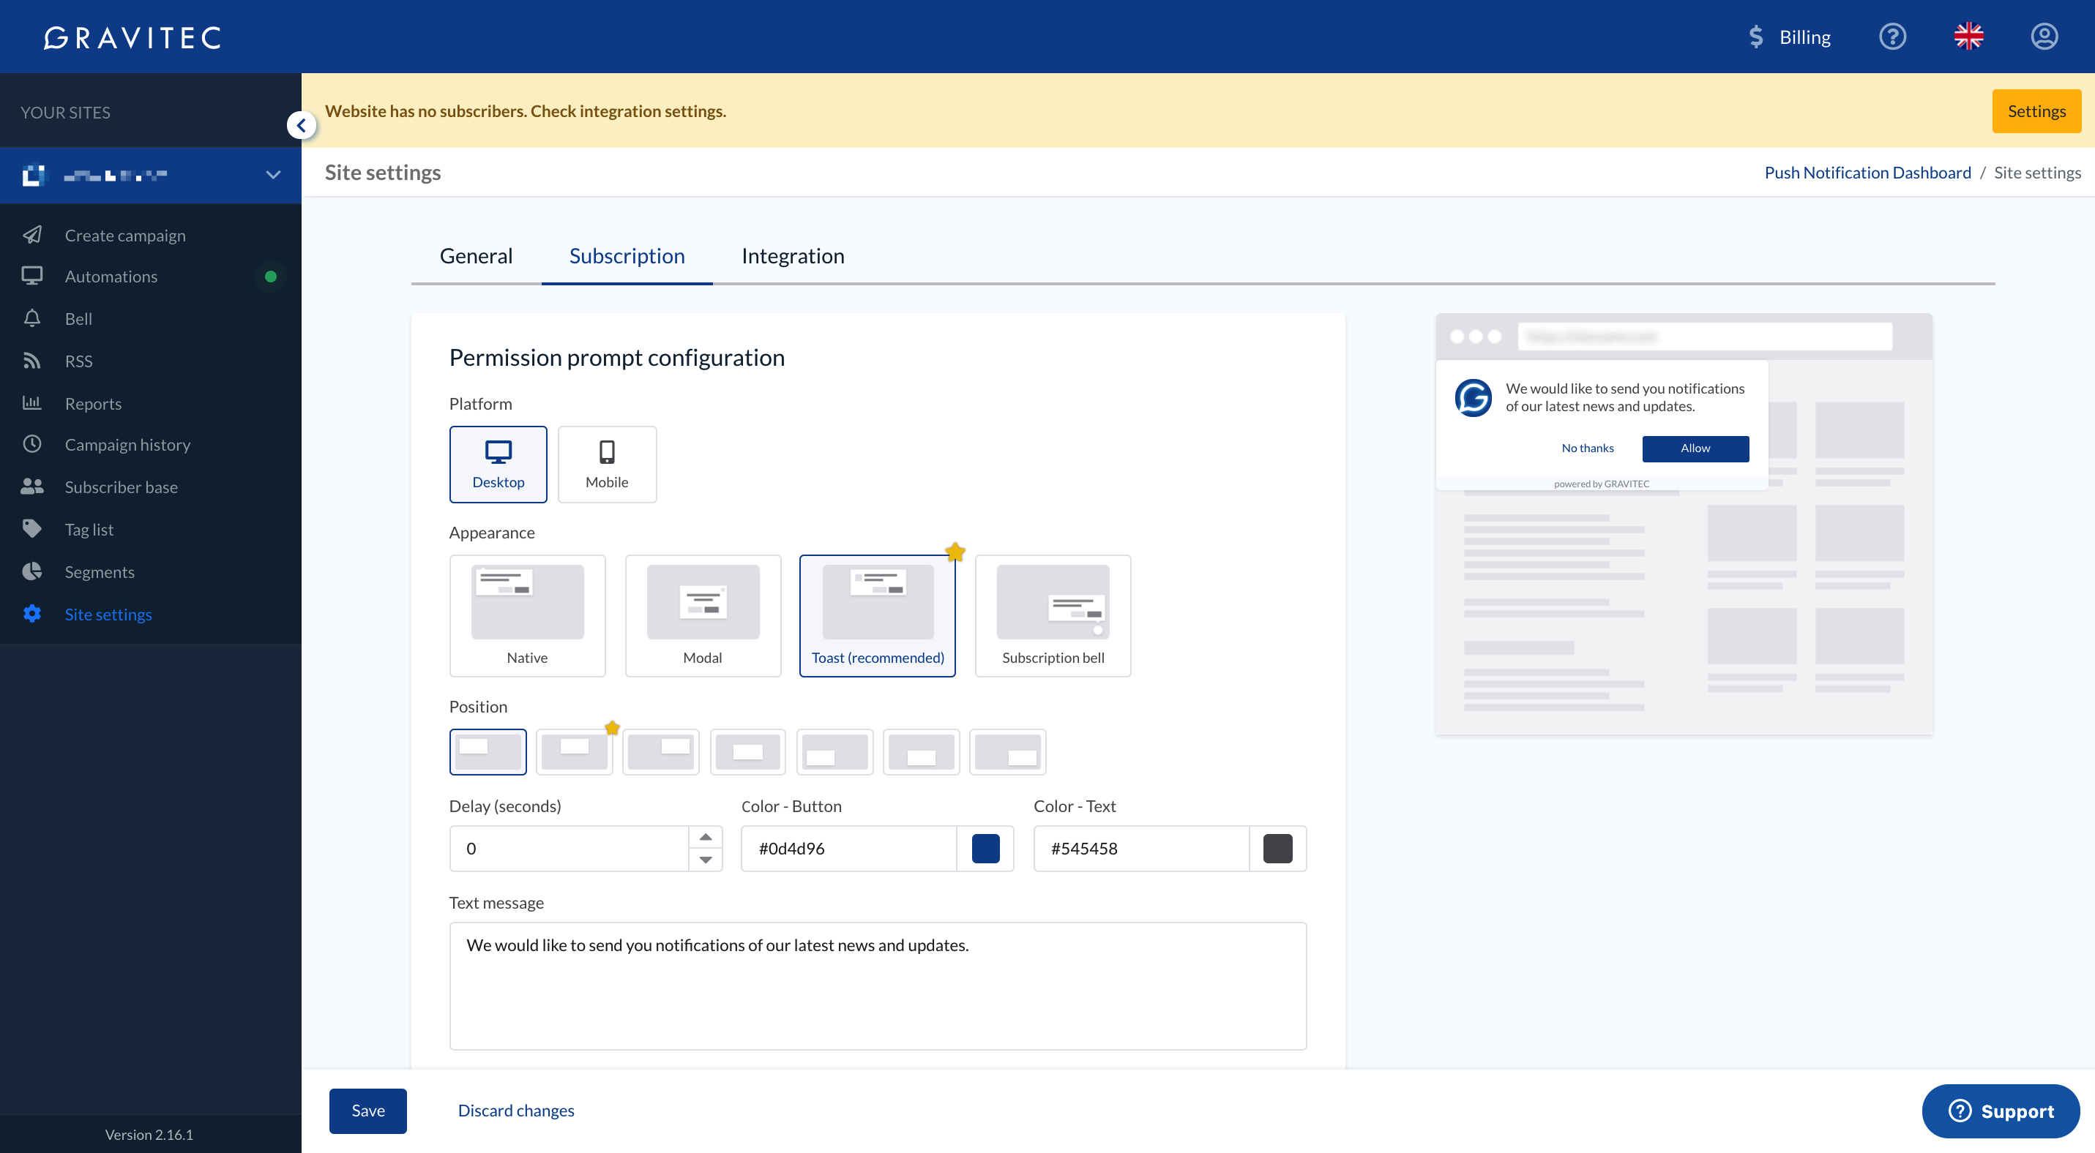Set position to top-center (starred)

tap(574, 751)
